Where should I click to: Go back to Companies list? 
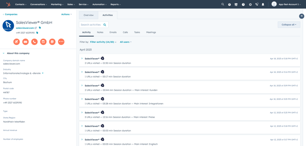(x=10, y=14)
